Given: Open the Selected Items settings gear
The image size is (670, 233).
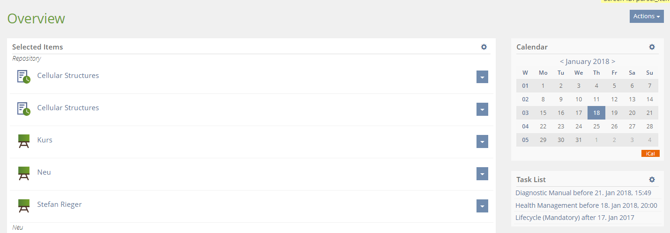Looking at the screenshot, I should [x=484, y=47].
